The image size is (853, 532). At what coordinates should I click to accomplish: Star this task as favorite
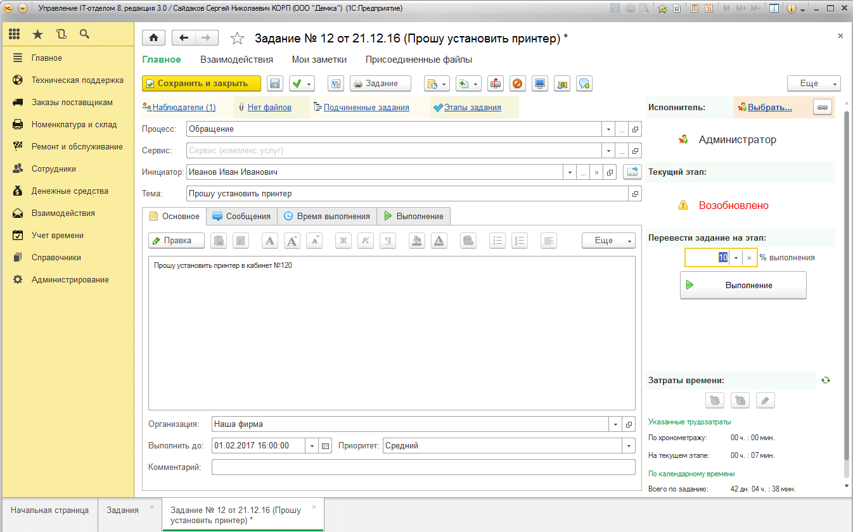[237, 39]
